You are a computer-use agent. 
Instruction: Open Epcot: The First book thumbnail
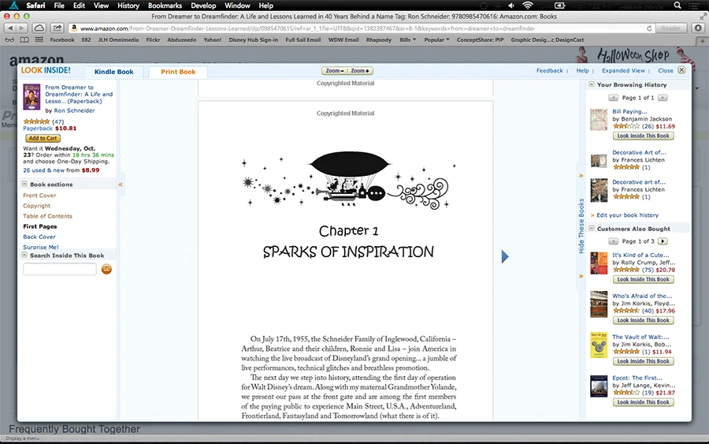(599, 386)
